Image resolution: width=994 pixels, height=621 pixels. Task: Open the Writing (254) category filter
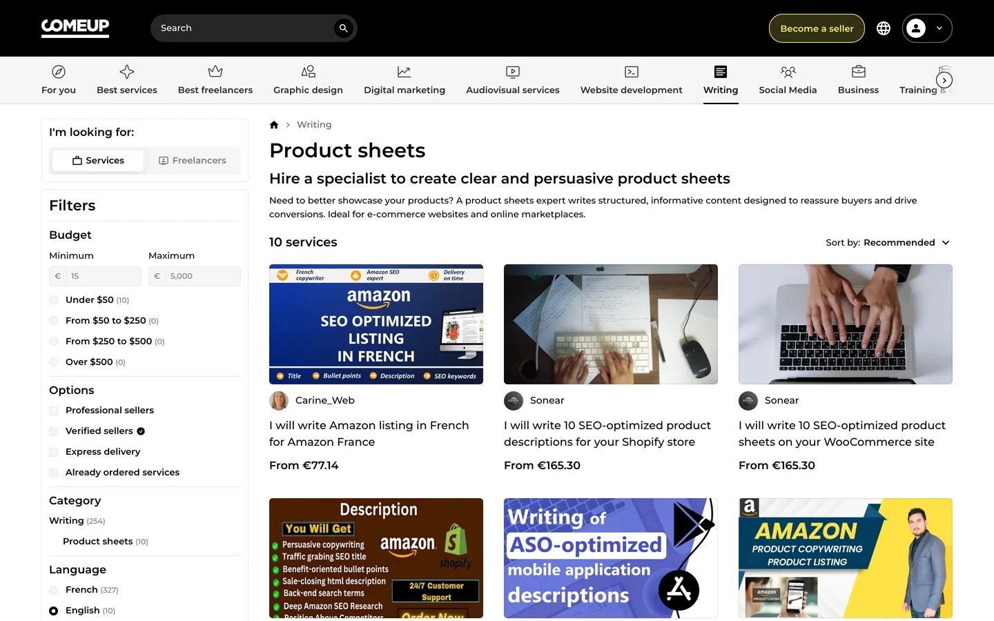pos(77,521)
